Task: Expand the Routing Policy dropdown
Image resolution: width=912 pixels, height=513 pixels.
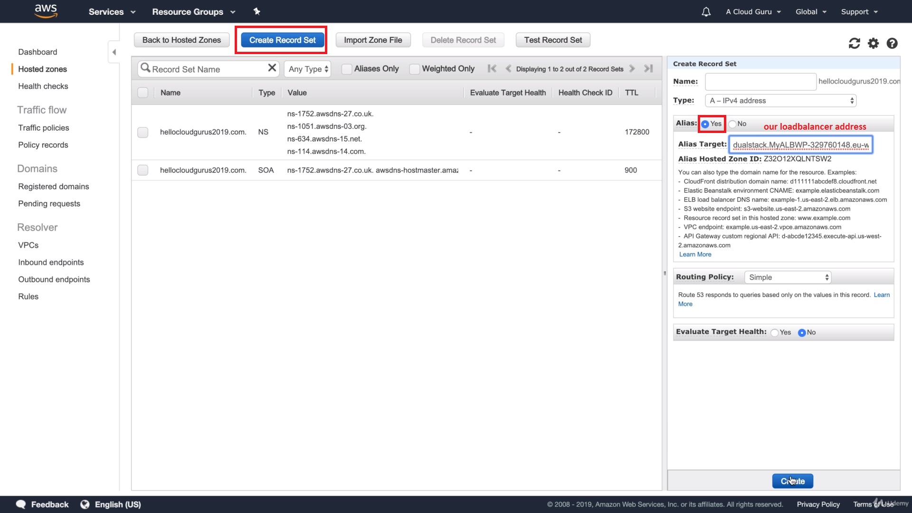Action: coord(788,277)
